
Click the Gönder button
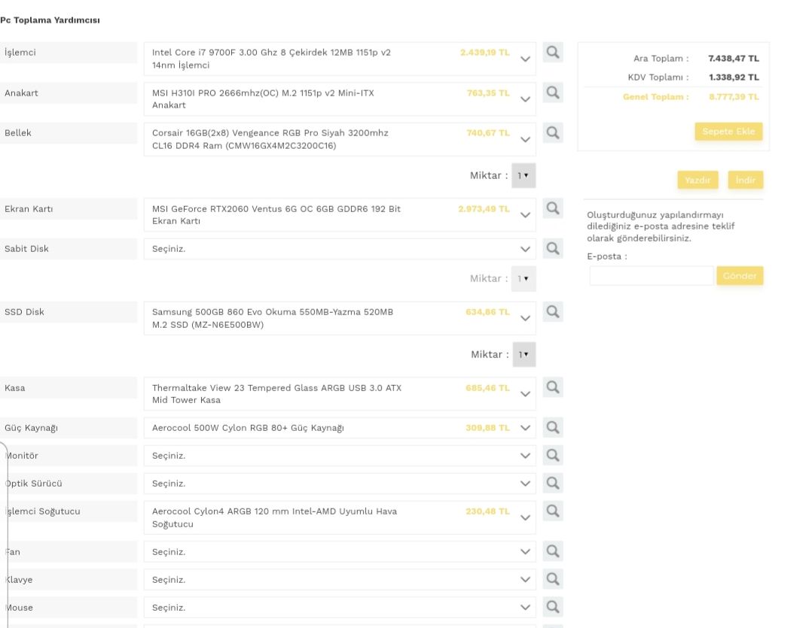pos(740,276)
